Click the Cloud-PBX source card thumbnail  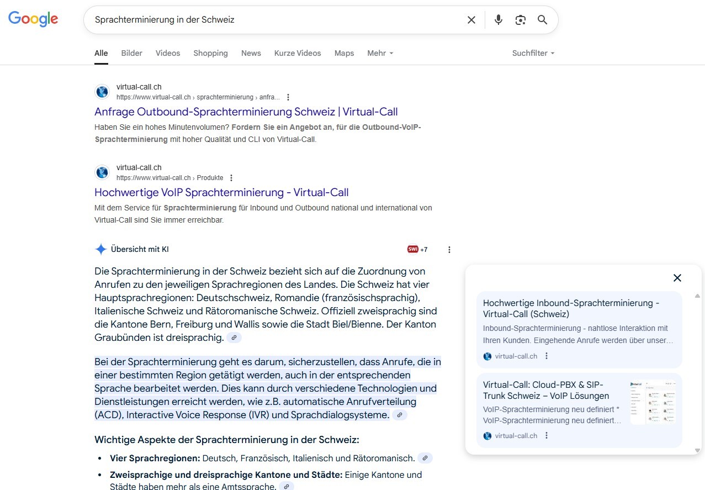pos(653,402)
